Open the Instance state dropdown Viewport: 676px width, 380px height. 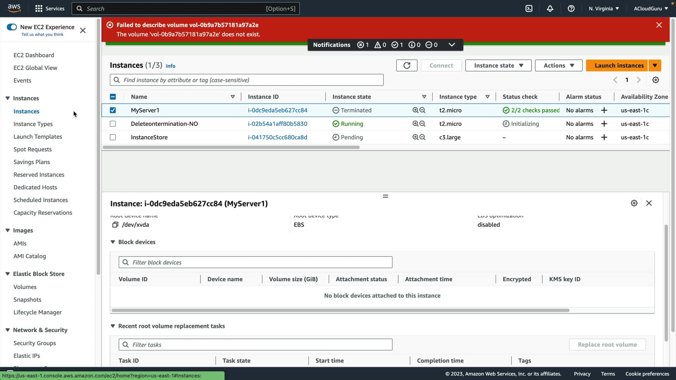(498, 65)
